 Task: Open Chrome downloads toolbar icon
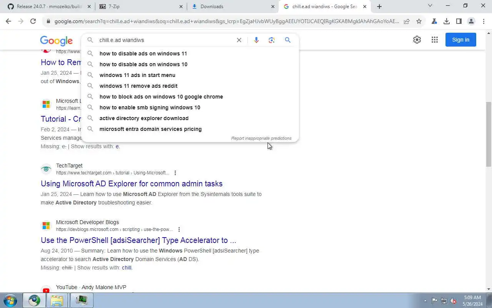point(447,21)
